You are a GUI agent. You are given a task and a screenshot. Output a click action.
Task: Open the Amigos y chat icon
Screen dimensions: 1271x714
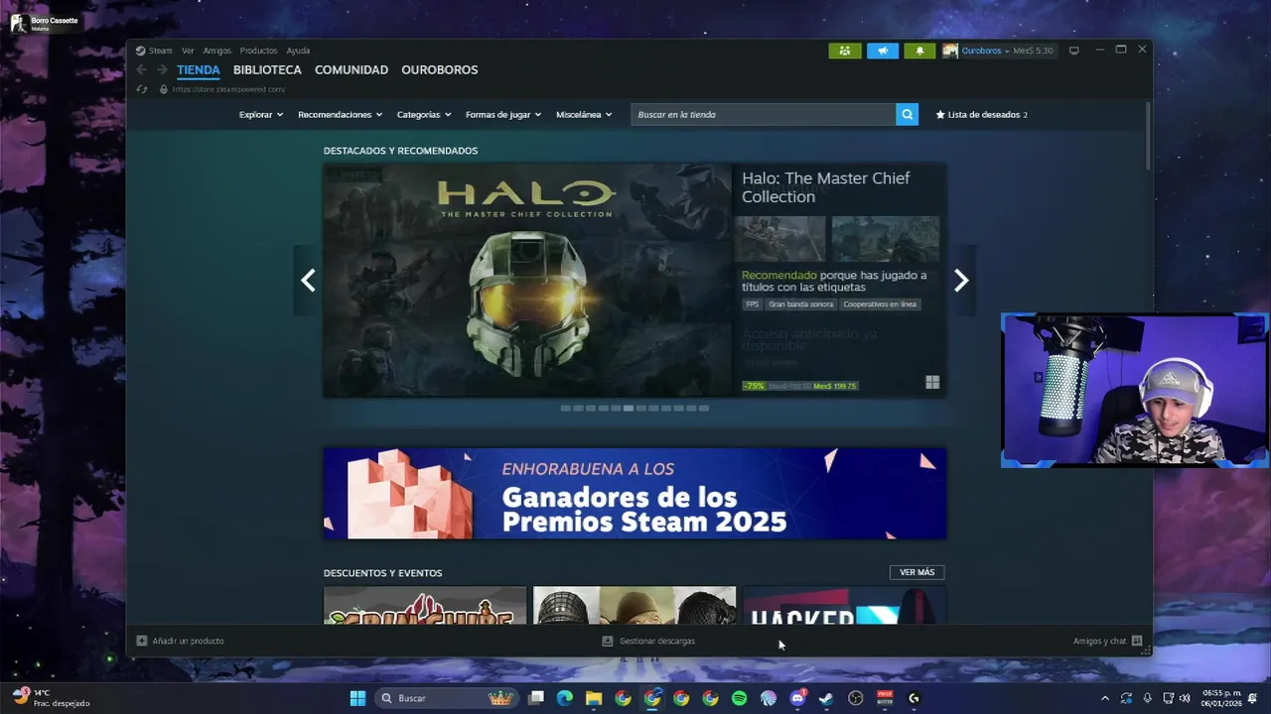coord(1137,641)
